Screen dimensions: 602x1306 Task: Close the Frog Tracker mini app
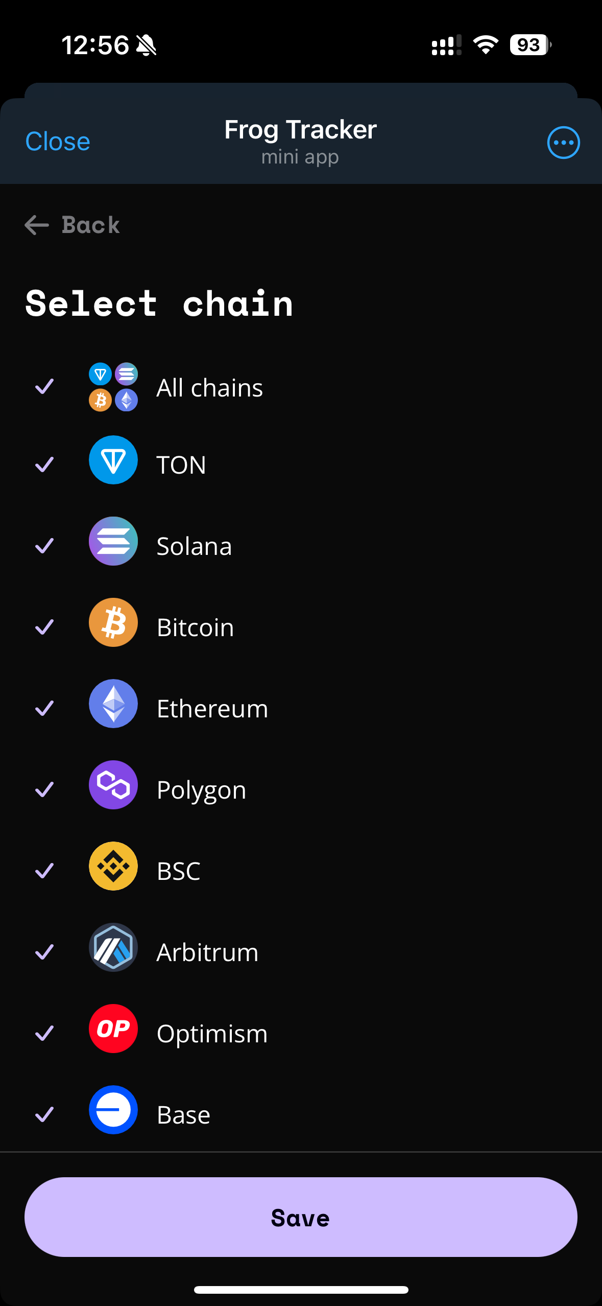coord(58,142)
